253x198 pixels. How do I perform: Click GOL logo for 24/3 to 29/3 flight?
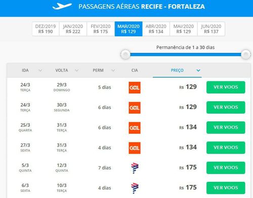click(x=135, y=87)
